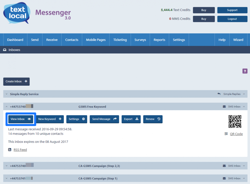Open the QR Code link below the QR image

click(x=236, y=134)
